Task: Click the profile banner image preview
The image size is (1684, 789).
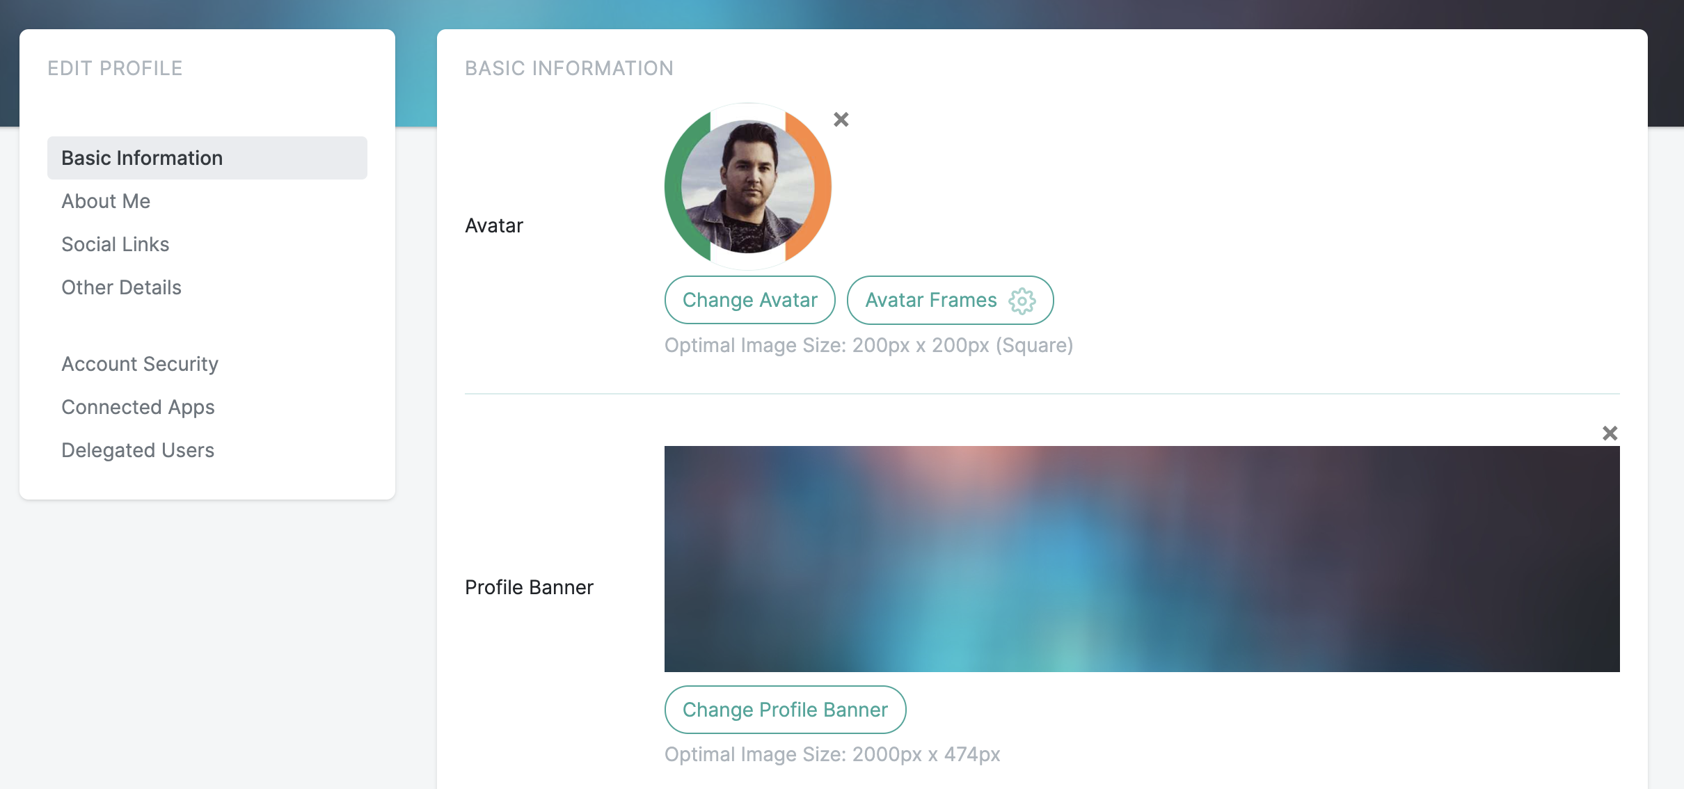Action: pyautogui.click(x=1141, y=559)
